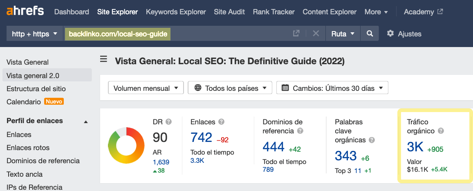Viewport: 473px width, 191px height.
Task: Open the http + https protocol dropdown
Action: (x=34, y=34)
